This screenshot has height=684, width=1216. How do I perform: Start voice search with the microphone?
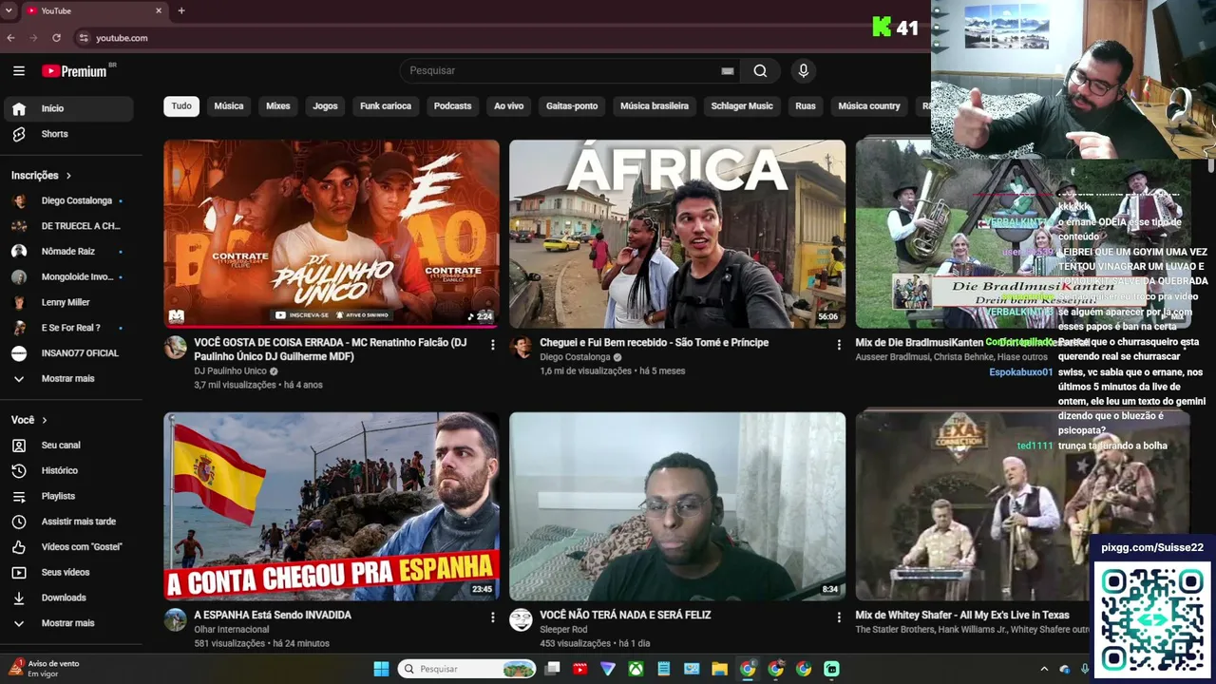[x=804, y=70]
